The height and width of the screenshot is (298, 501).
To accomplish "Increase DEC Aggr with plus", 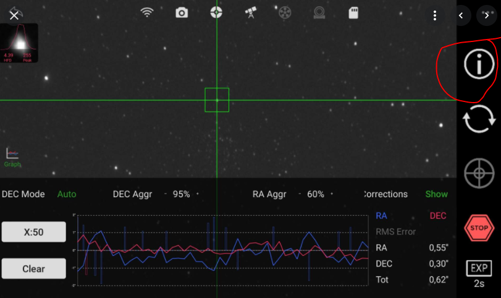I will [198, 194].
